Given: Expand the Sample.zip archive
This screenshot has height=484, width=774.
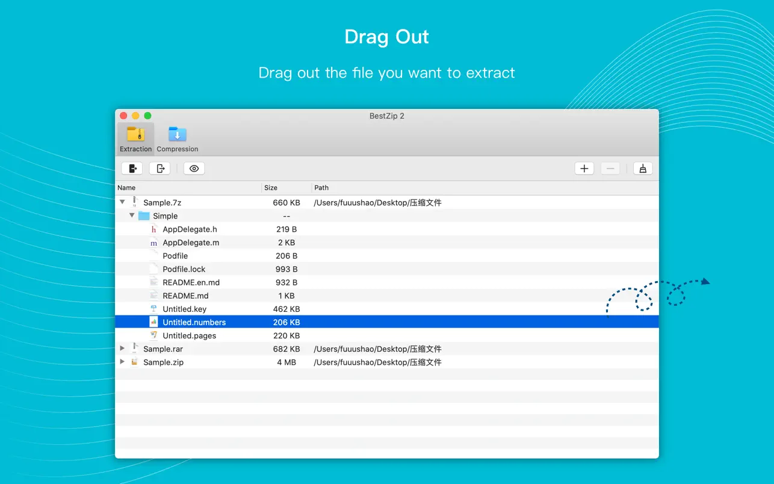Looking at the screenshot, I should coord(123,362).
